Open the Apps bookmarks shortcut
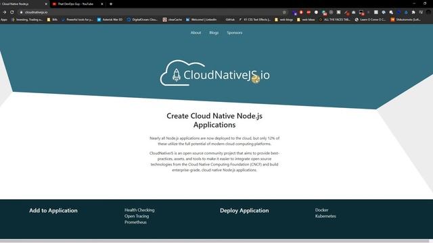Viewport: 433px width, 243px height. pyautogui.click(x=4, y=20)
